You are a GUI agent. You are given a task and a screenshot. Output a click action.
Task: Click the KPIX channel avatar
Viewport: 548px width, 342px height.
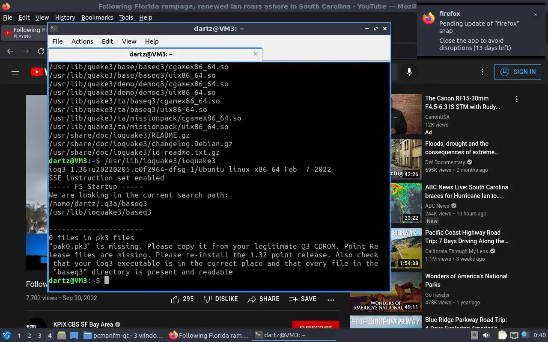(x=36, y=324)
